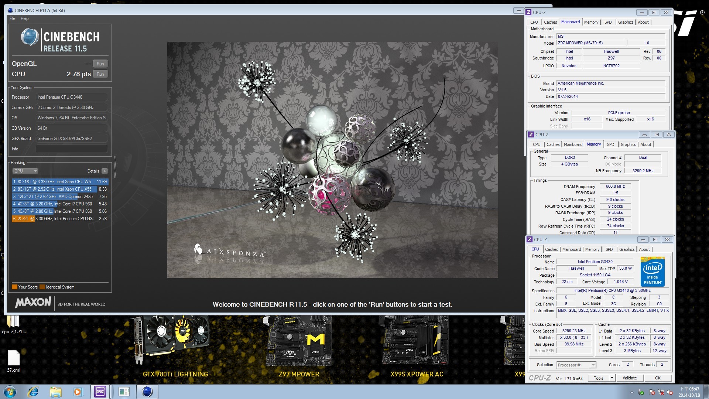The image size is (709, 399).
Task: Open the About tab in the Memory CPU-Z window
Action: [x=646, y=144]
